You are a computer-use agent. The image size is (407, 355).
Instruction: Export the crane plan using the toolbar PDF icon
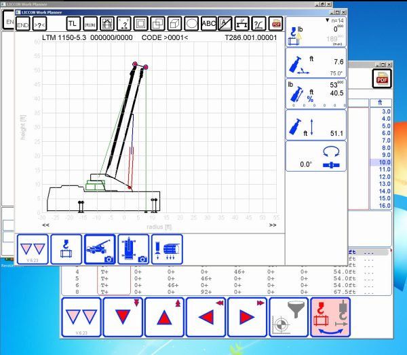point(275,24)
